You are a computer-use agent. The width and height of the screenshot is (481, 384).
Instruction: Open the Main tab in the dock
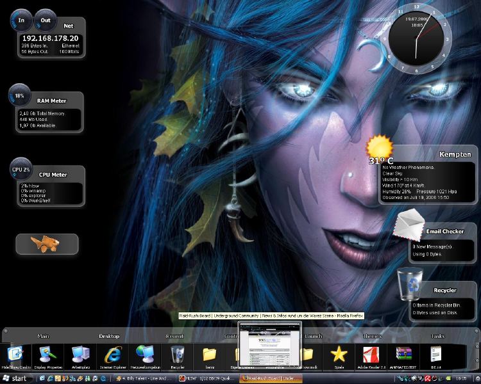pos(43,336)
